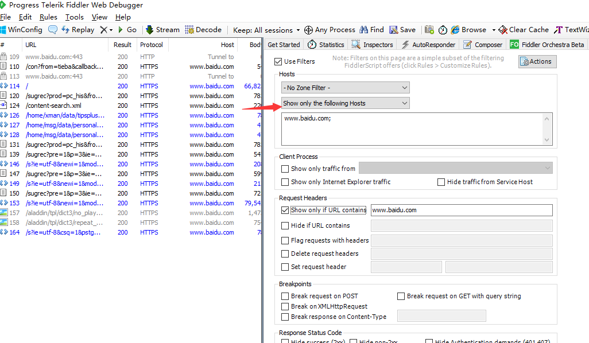Screen dimensions: 589x343
Task: Open the Rules menu
Action: pyautogui.click(x=48, y=17)
